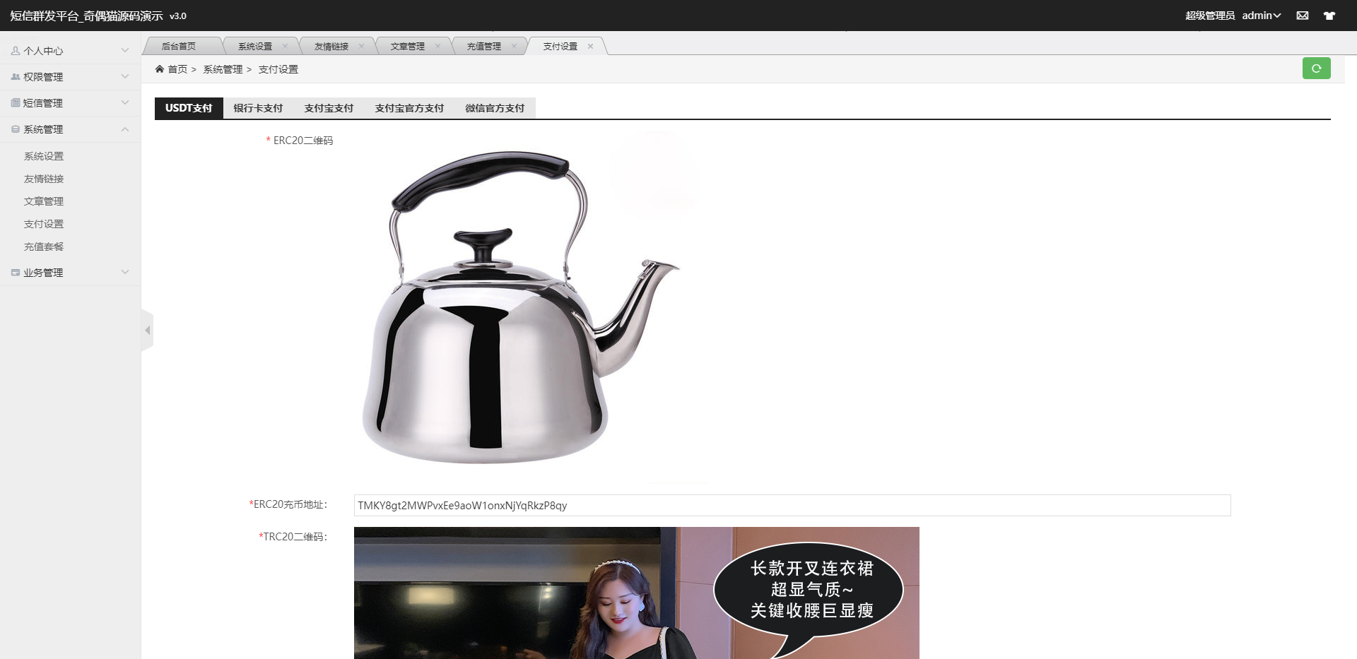
Task: Switch to the 友情链接 page tab
Action: (331, 47)
